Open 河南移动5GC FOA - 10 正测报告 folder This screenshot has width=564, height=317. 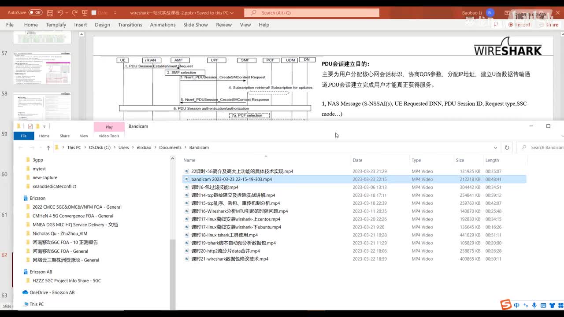click(x=65, y=242)
